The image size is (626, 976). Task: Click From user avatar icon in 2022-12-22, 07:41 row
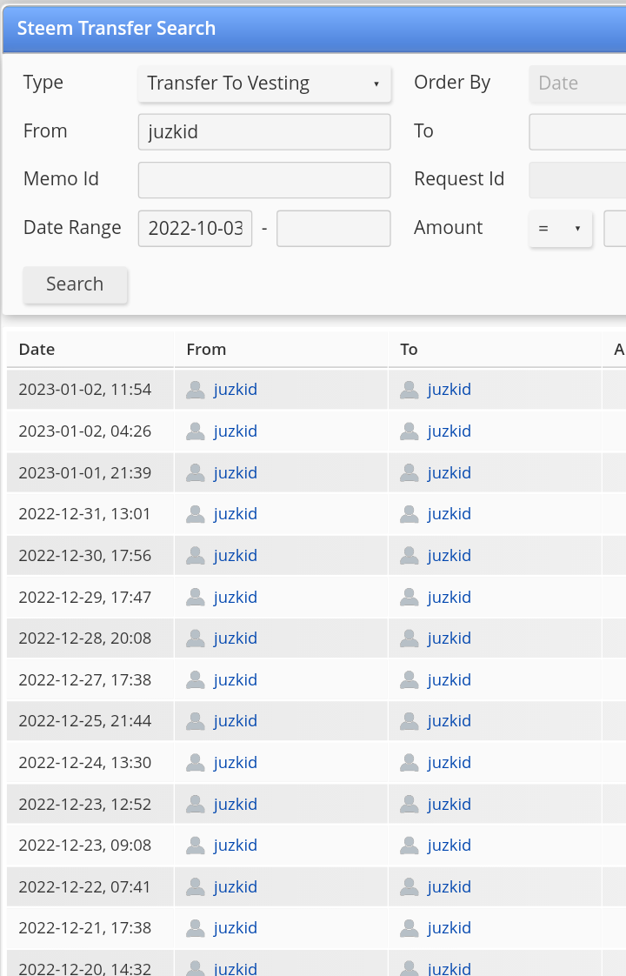(x=196, y=887)
